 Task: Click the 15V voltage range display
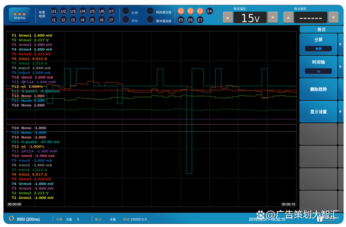coord(250,18)
